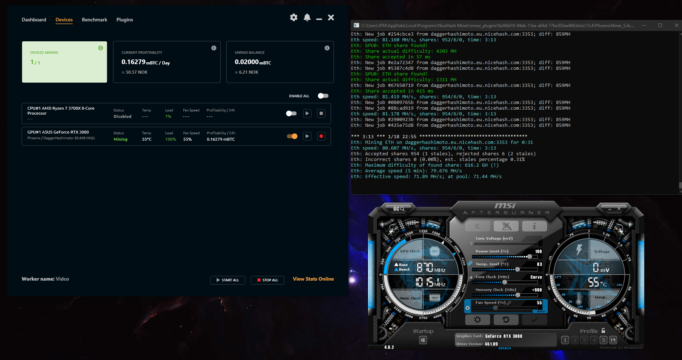Toggle the fan speed Auto button
Screen dimensions: 682x360
pos(541,311)
